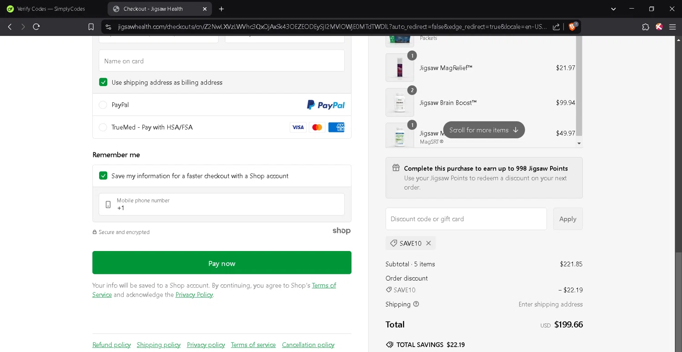
Task: Click the page address URL bar
Action: coord(332,27)
